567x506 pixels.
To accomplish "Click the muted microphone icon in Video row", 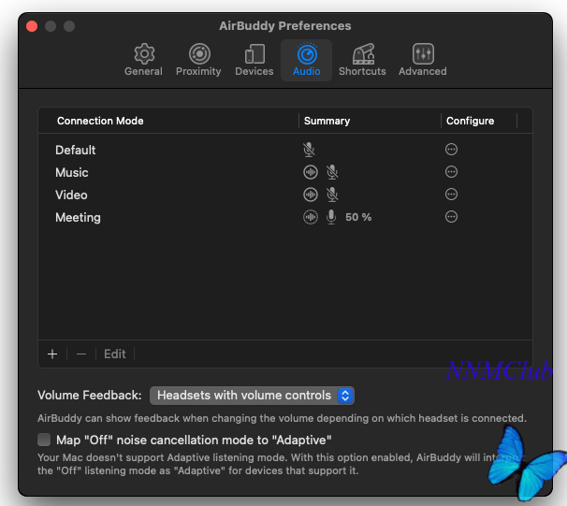I will click(332, 195).
